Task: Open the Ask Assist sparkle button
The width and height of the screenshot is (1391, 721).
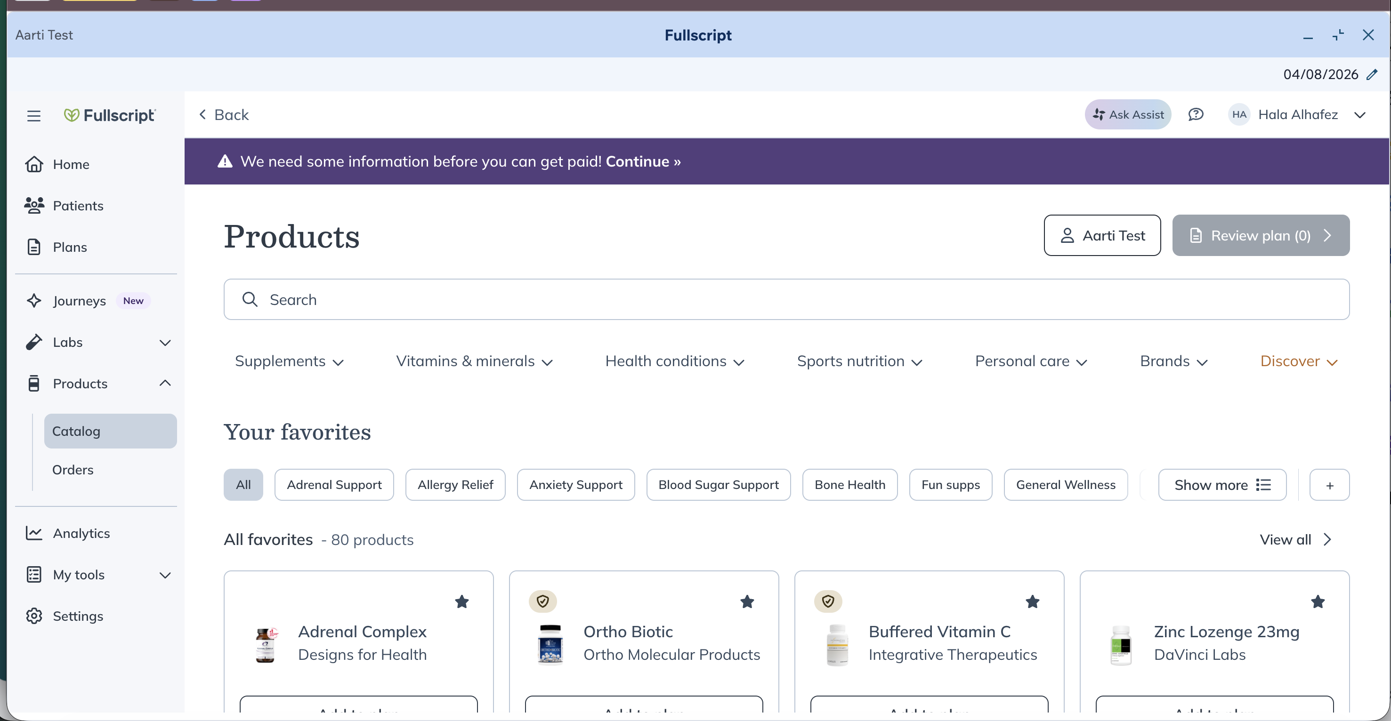Action: click(1127, 114)
